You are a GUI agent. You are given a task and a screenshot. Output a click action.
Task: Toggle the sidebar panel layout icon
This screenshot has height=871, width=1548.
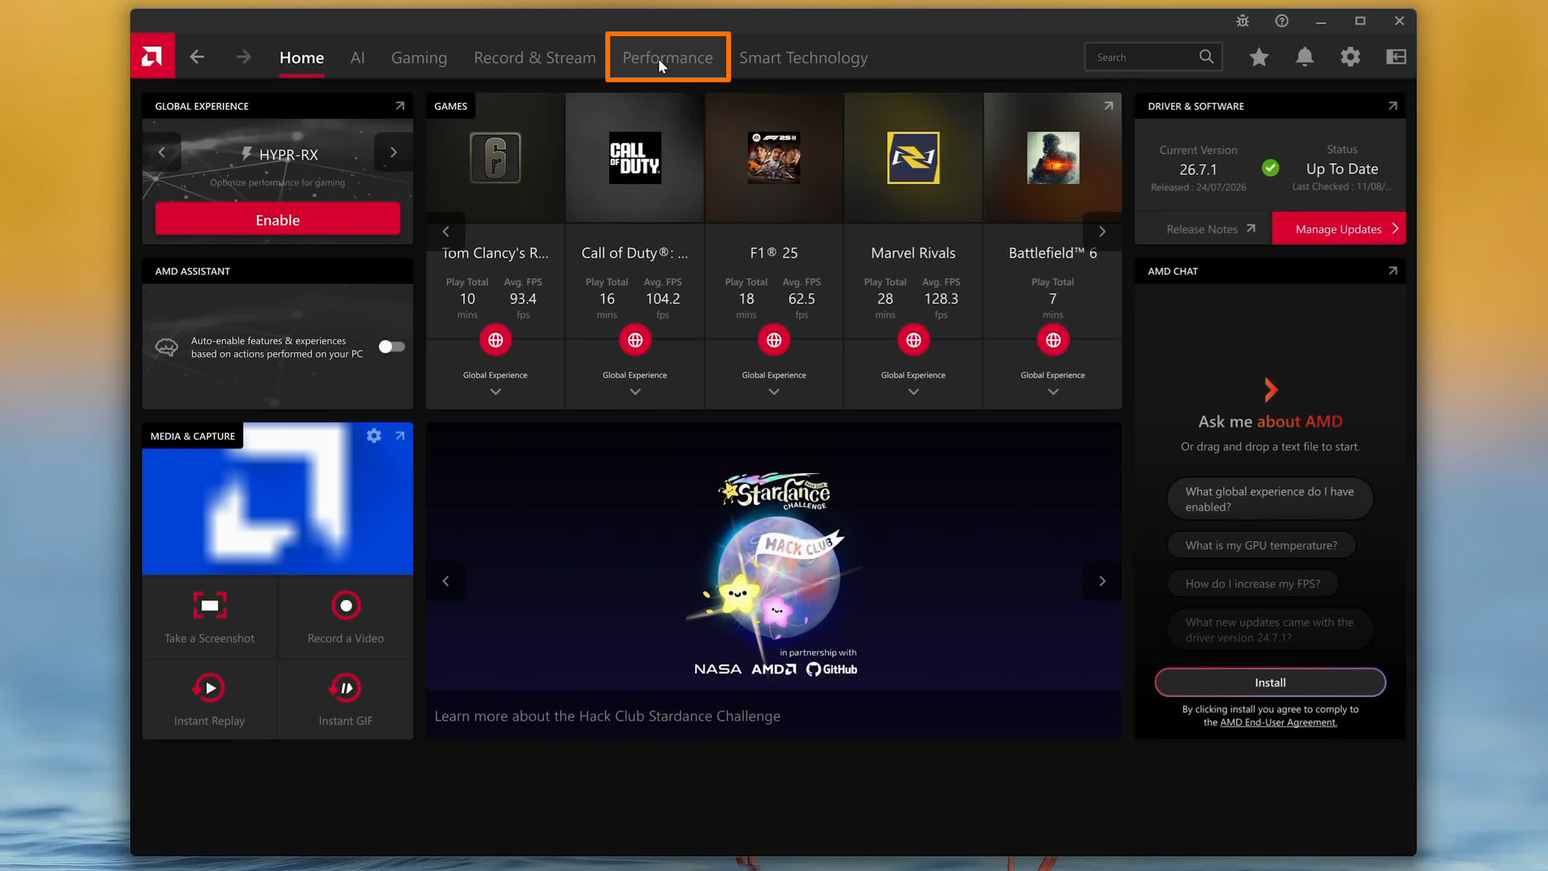click(x=1396, y=57)
